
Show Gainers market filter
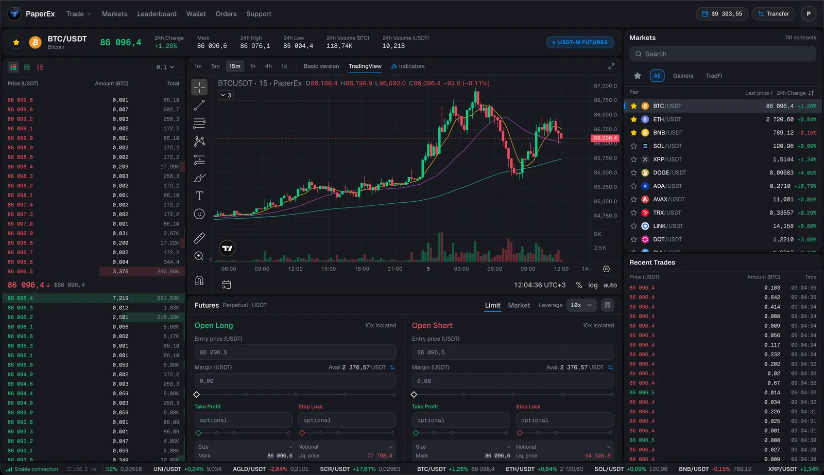tap(683, 76)
